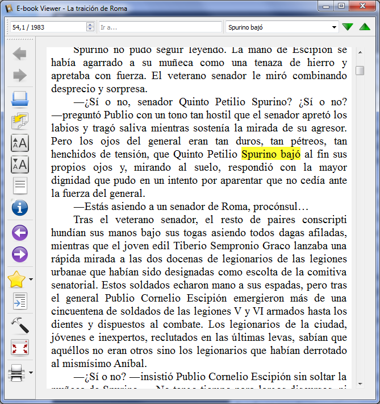Maximize the E-book Viewer window
This screenshot has width=380, height=404.
341,6
